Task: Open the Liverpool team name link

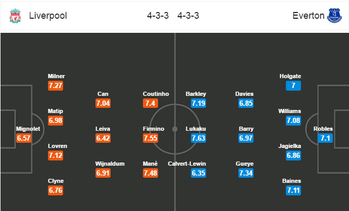Action: [x=47, y=16]
